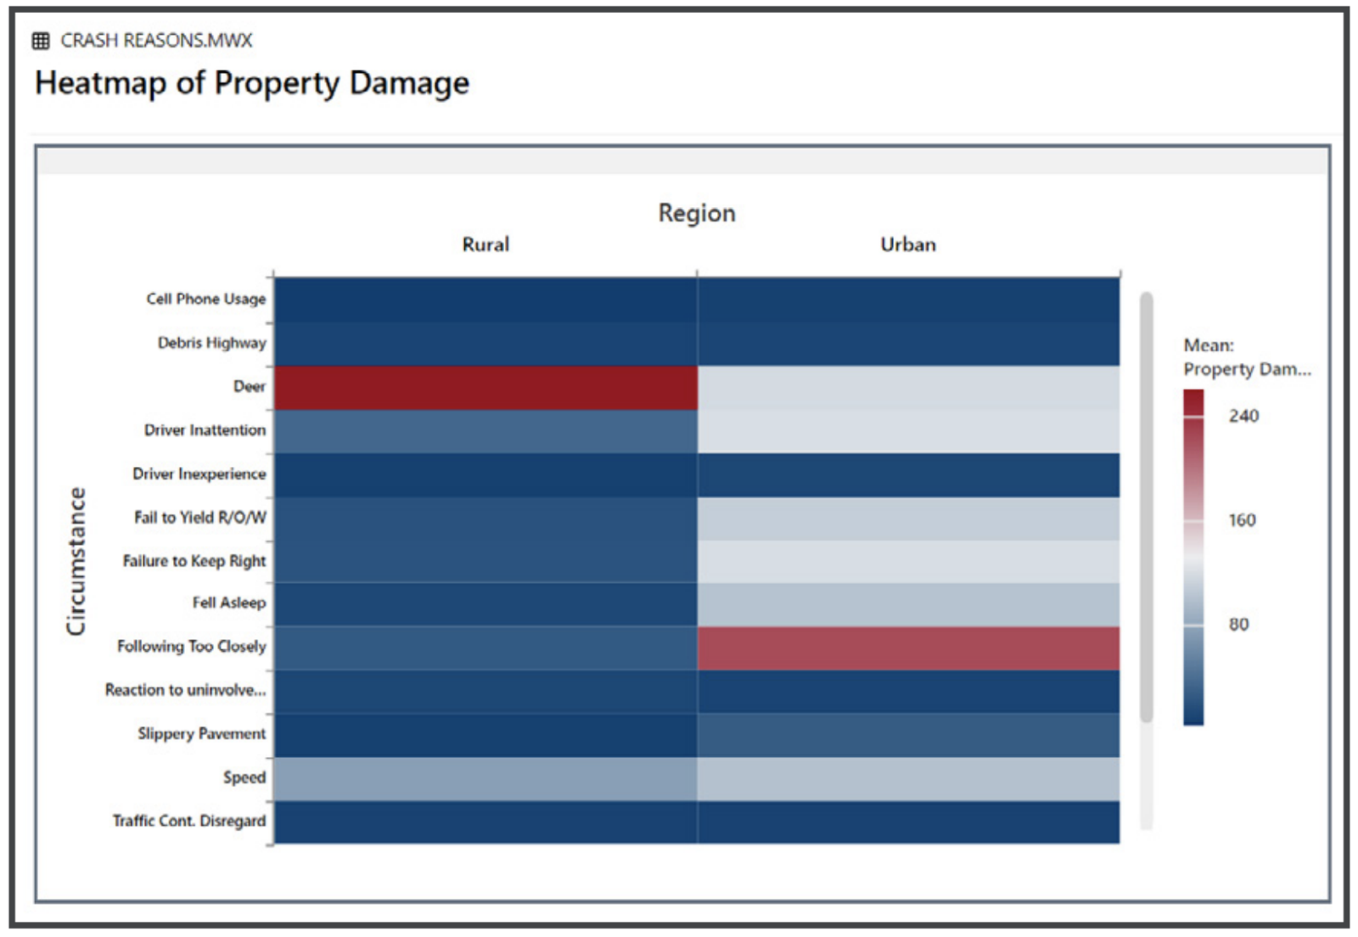Click the worksheet icon beside CRASH REASONS.MWX
The width and height of the screenshot is (1358, 937).
click(x=41, y=41)
